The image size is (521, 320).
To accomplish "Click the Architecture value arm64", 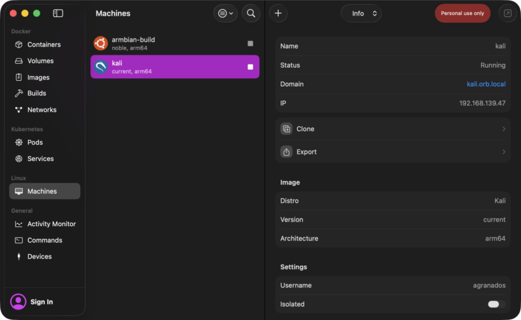I will click(x=495, y=238).
